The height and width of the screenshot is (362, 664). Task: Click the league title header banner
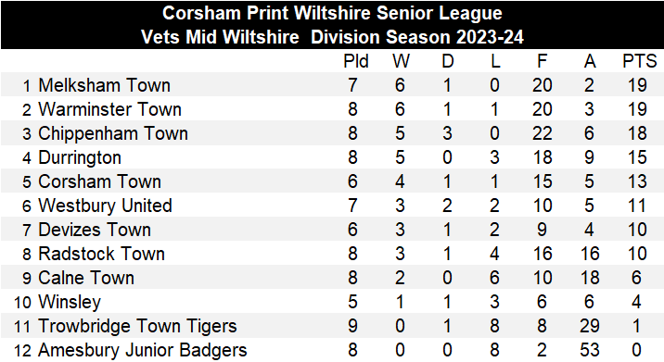(x=332, y=25)
